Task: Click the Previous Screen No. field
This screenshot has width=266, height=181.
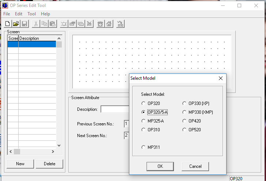Action: [127, 124]
